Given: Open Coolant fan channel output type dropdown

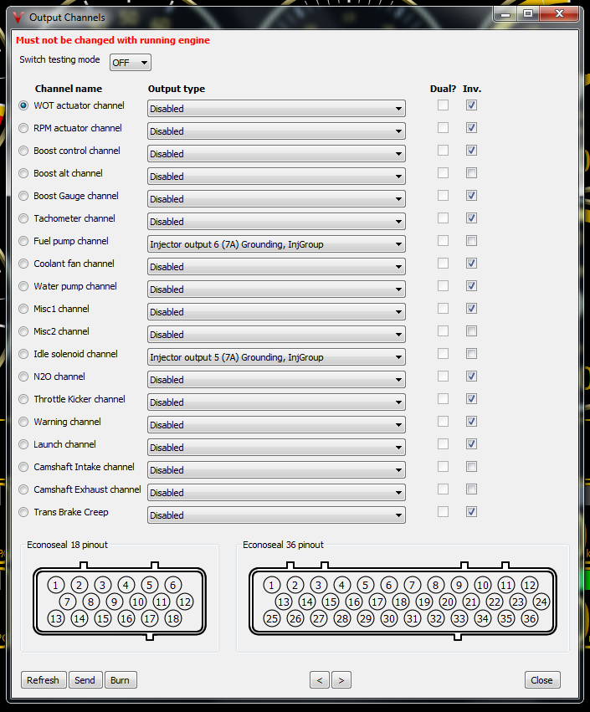Looking at the screenshot, I should tap(276, 267).
